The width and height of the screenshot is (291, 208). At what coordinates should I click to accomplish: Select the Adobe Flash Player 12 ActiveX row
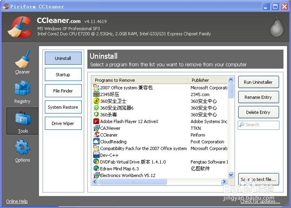(160, 121)
